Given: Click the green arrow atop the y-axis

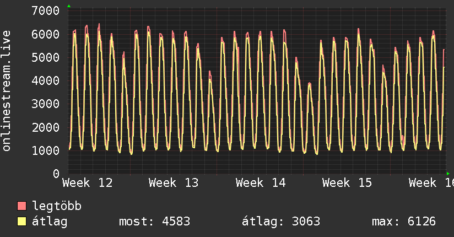Looking at the screenshot, I should pyautogui.click(x=68, y=6).
